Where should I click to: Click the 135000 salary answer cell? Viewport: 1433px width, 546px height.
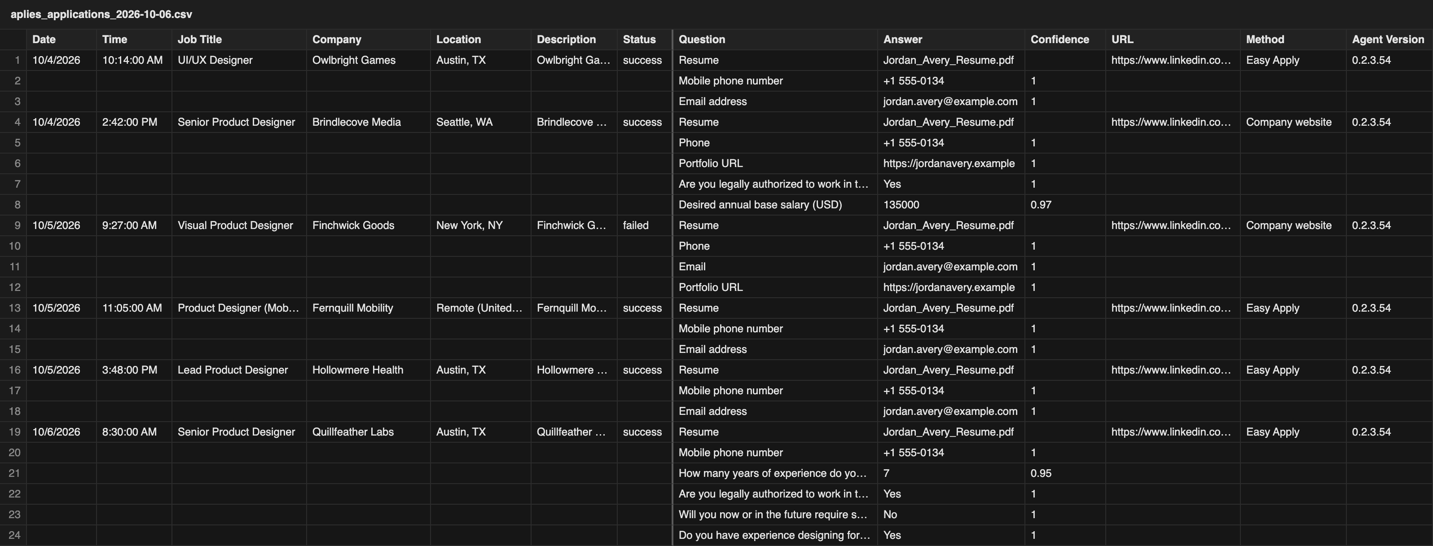[x=951, y=205]
